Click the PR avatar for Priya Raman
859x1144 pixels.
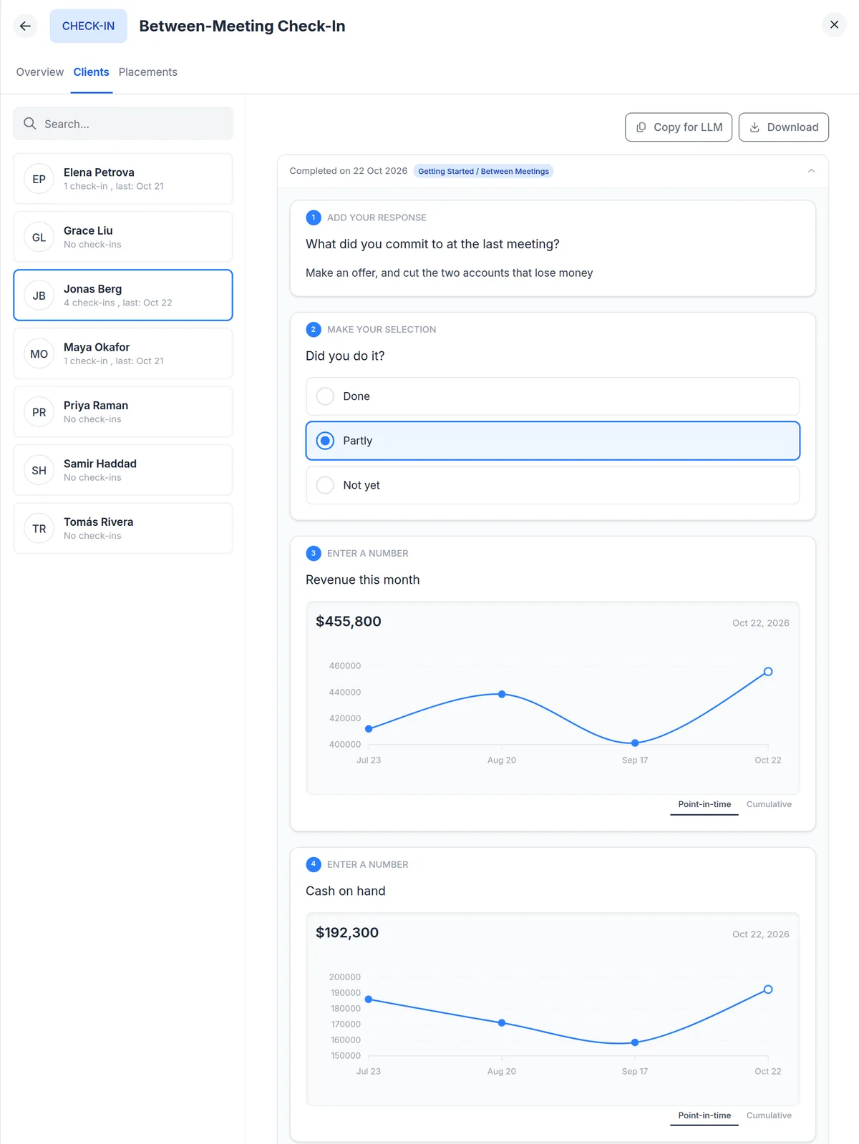[x=39, y=412]
